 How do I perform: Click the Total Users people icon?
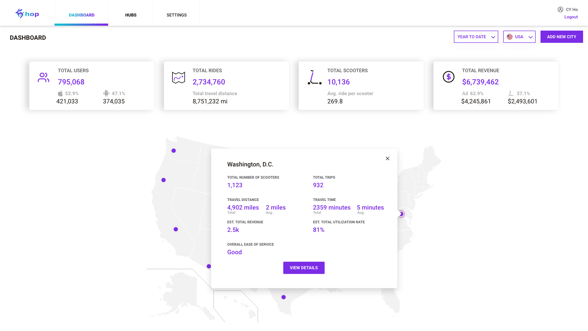point(43,77)
